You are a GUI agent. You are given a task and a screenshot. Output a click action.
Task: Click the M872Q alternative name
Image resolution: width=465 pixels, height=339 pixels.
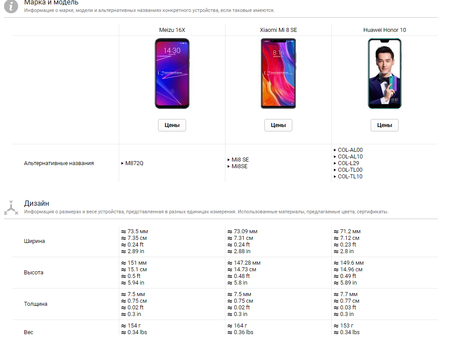pos(134,163)
